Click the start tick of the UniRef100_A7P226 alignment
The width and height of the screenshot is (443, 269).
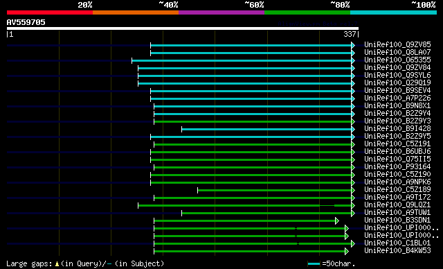click(x=151, y=98)
